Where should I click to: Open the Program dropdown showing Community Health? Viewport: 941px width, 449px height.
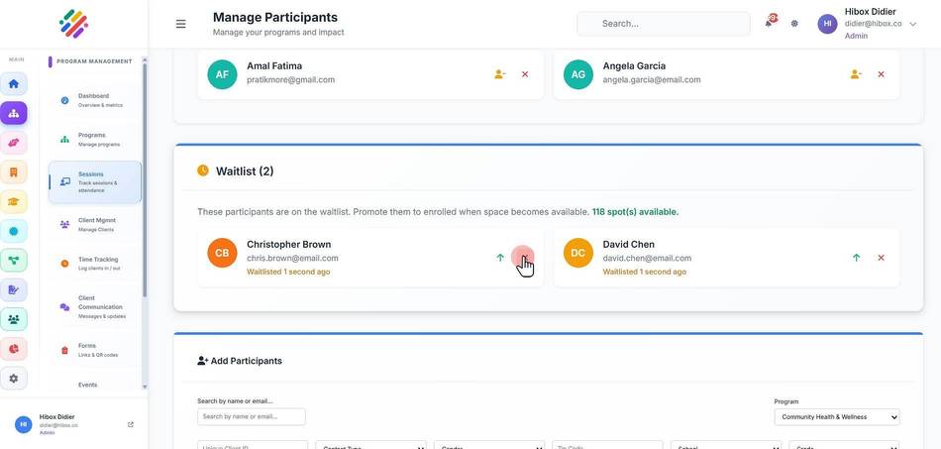click(837, 417)
